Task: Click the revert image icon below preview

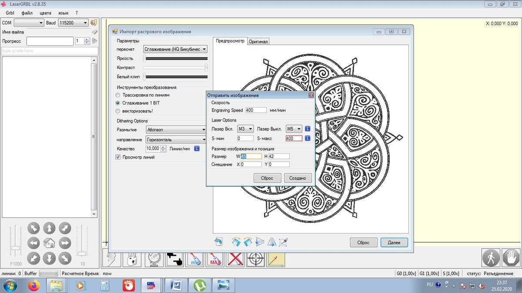Action: 218,242
